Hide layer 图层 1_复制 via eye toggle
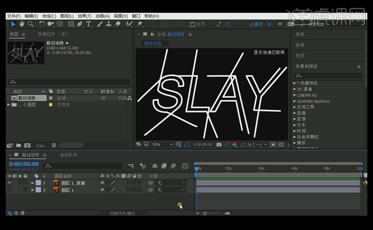Screen dimensions: 373x230 click(x=9, y=183)
